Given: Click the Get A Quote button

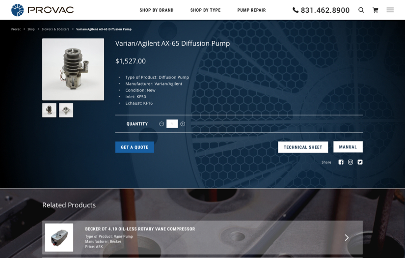Looking at the screenshot, I should click(135, 147).
